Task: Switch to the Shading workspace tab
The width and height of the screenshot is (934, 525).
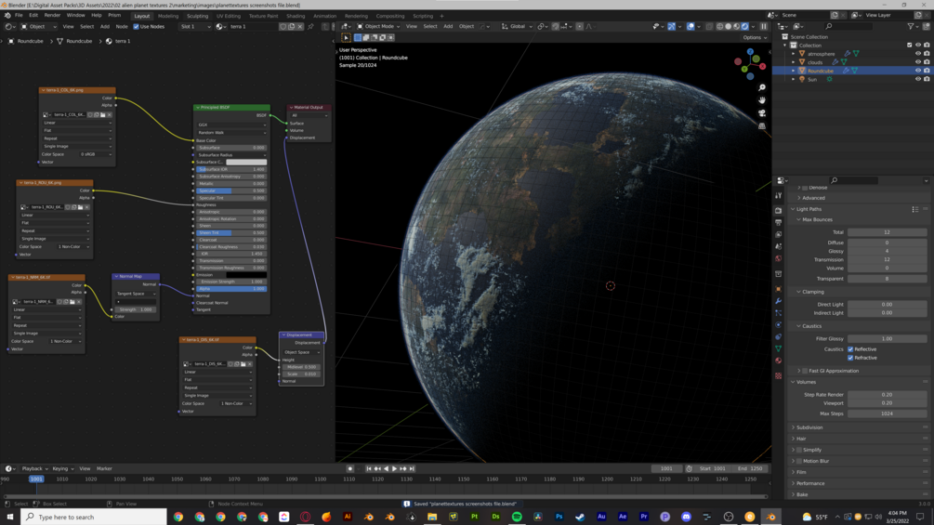Action: (296, 16)
